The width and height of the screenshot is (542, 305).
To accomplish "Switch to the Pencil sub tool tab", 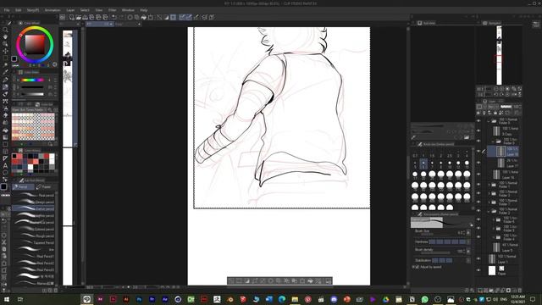I will pyautogui.click(x=23, y=186).
